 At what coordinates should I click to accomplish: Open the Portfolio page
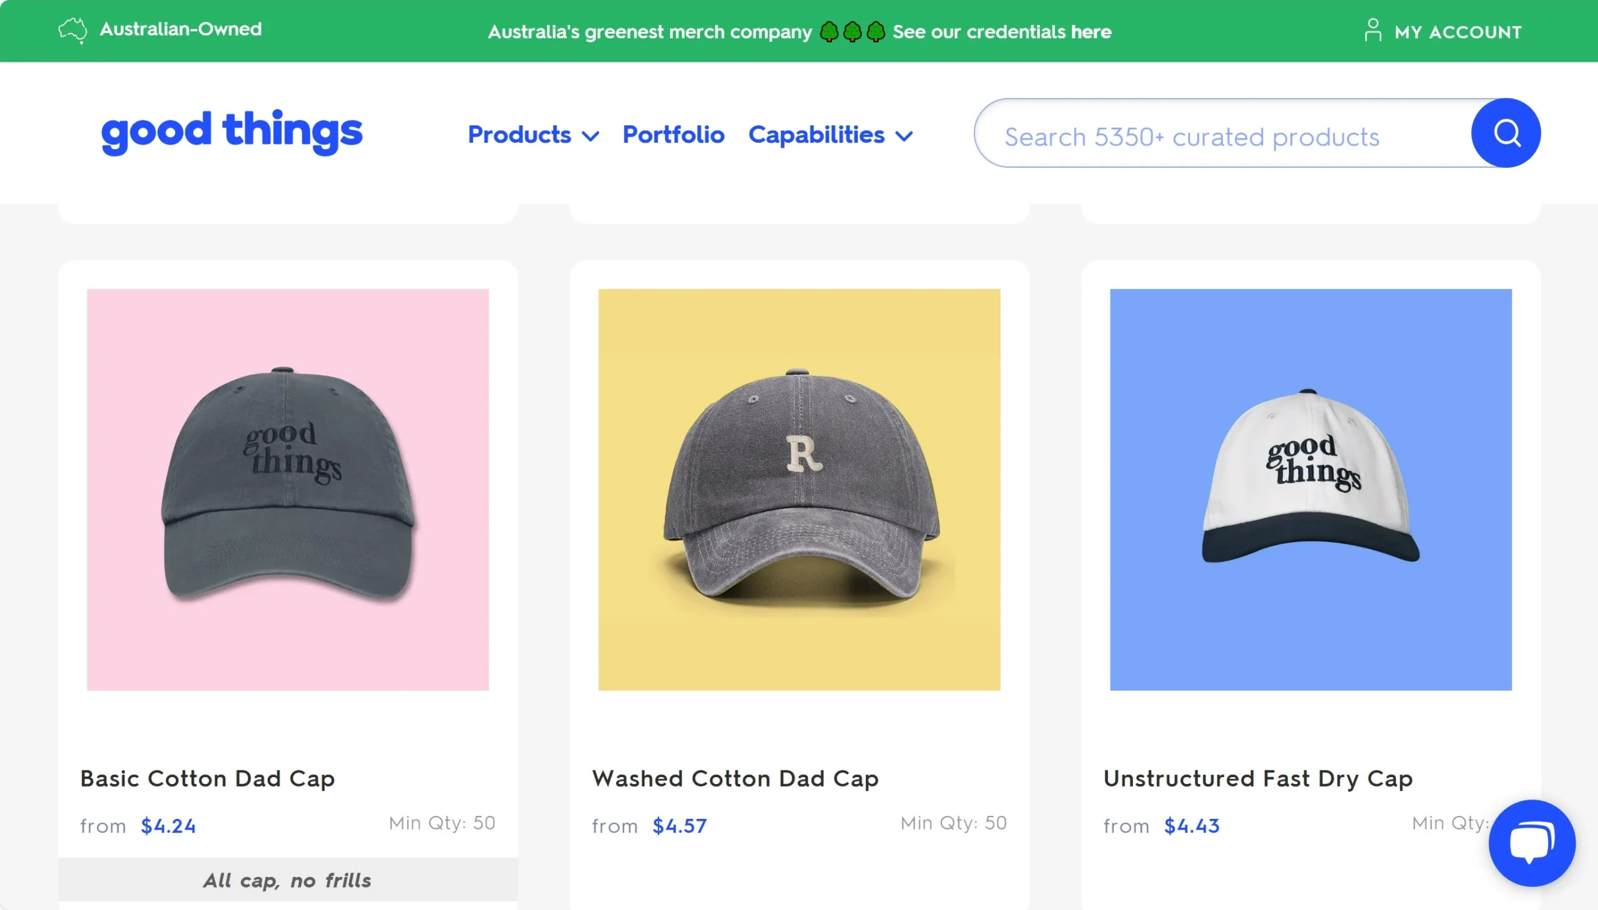(x=674, y=135)
